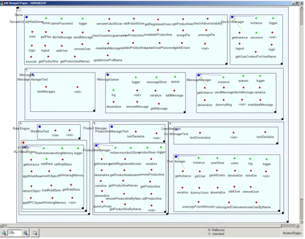Viewport: 305px width, 239px height.
Task: Select the productStore green field node
Action: (131, 148)
